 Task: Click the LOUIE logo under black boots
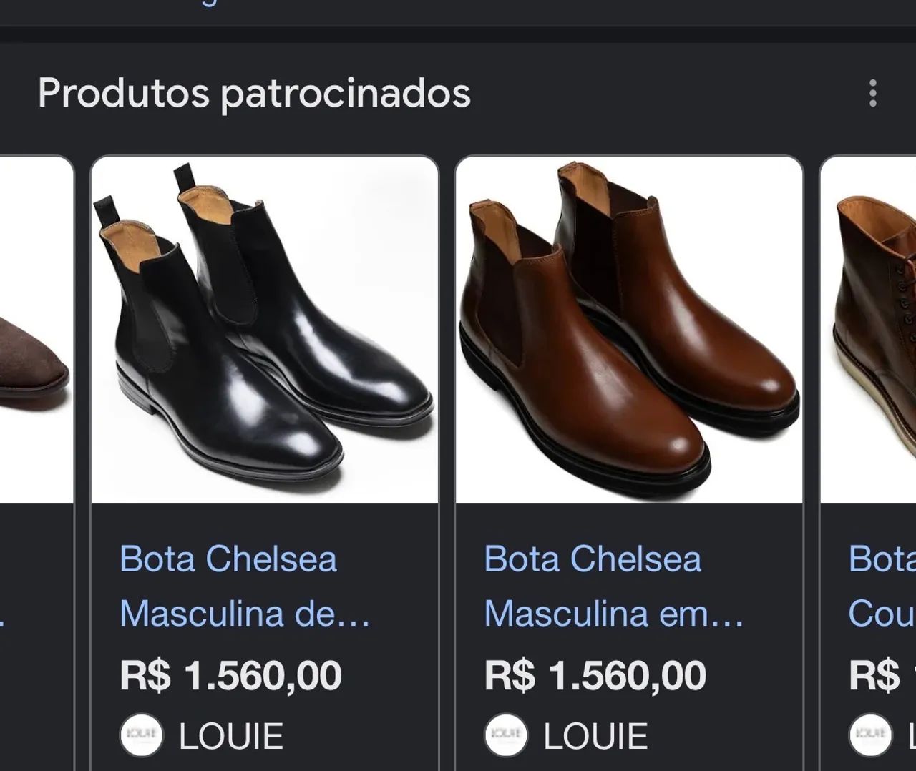(x=141, y=735)
